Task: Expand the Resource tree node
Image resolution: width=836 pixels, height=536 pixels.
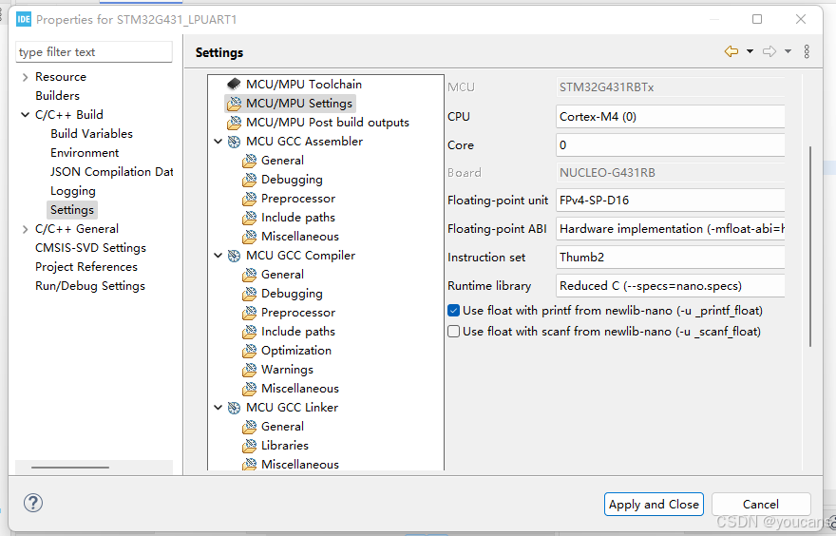Action: (25, 77)
